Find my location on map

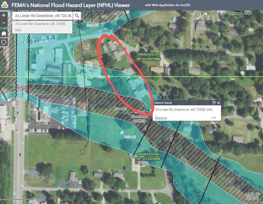tap(4, 42)
